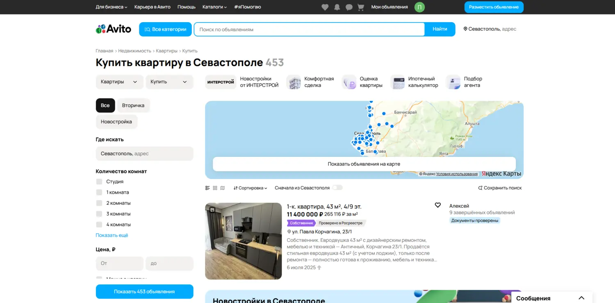Open the Оценка квартиры service icon
Screen dimensions: 615x303
pos(349,82)
